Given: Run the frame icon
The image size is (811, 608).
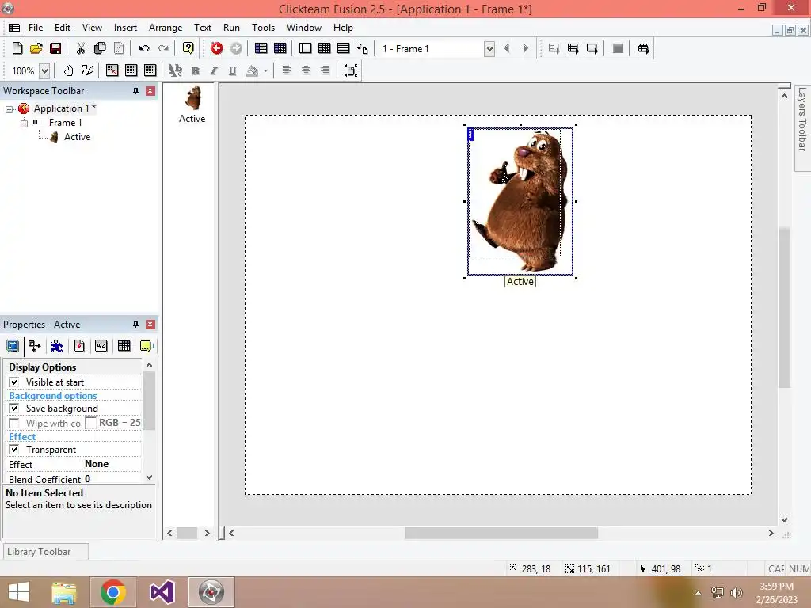Looking at the screenshot, I should pos(592,48).
